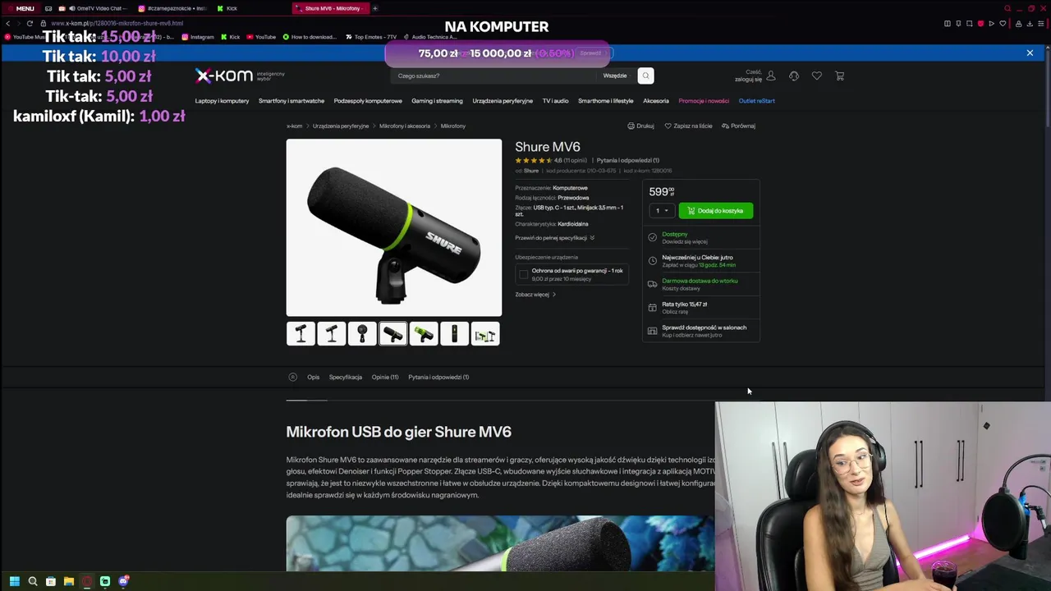Open Urządzenia peryferyjne category menu
Image resolution: width=1051 pixels, height=591 pixels.
[503, 101]
